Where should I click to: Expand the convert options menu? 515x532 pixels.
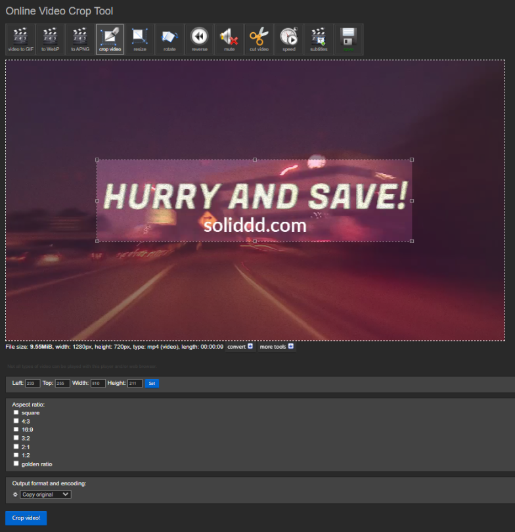(x=240, y=347)
